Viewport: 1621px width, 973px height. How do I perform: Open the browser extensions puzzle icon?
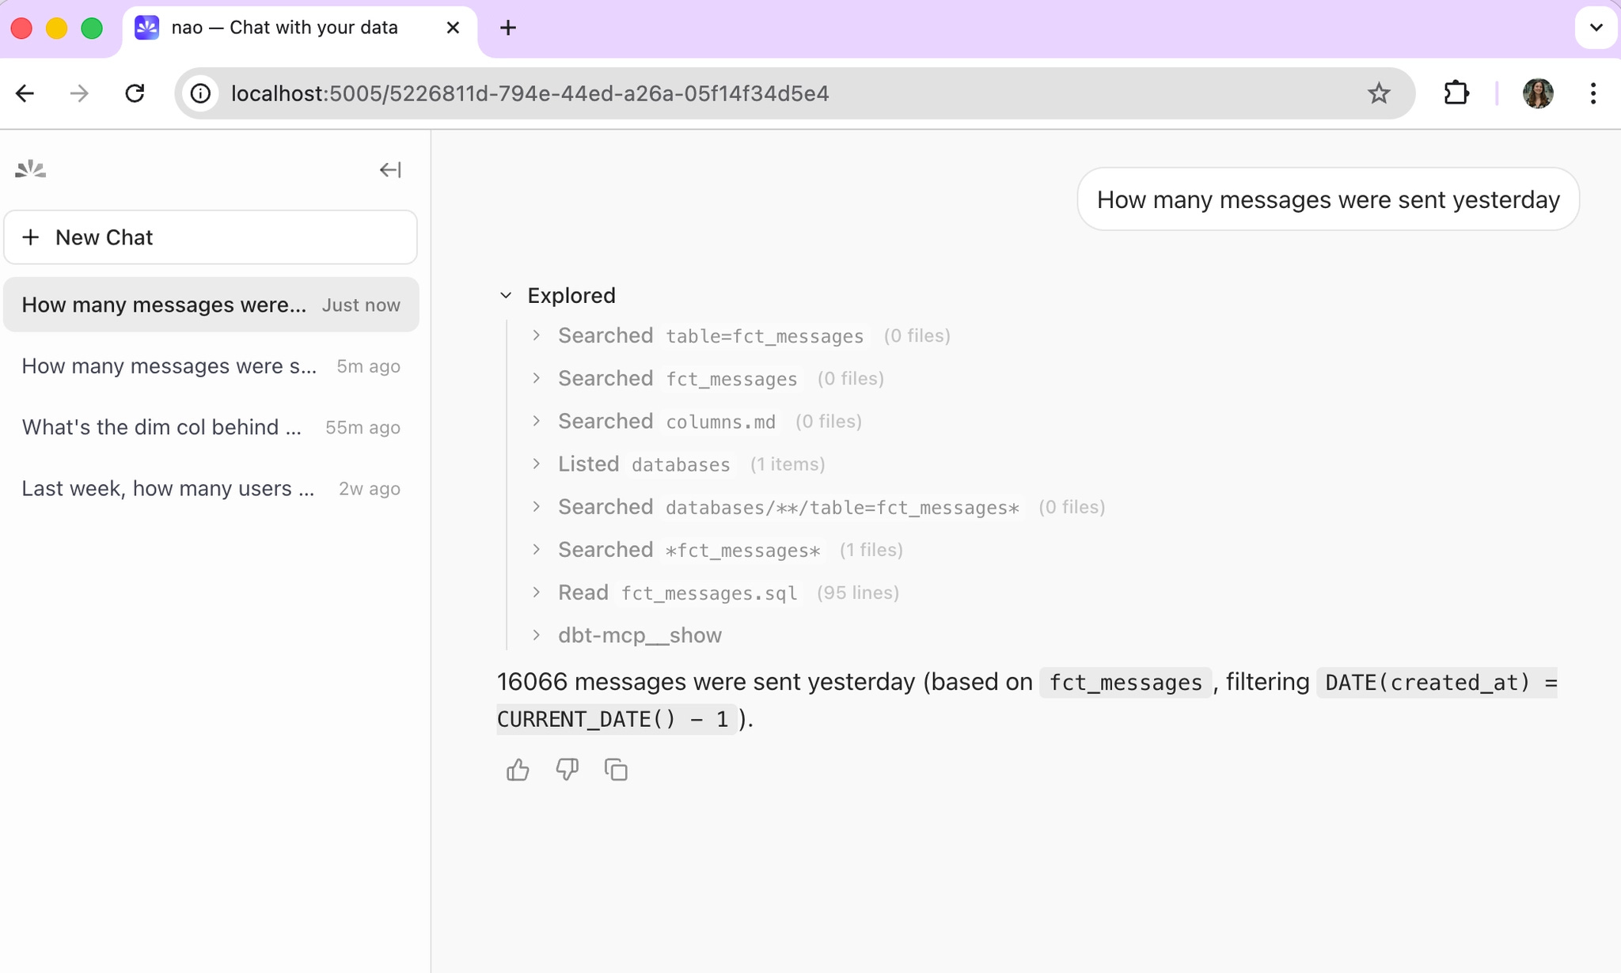(1456, 93)
